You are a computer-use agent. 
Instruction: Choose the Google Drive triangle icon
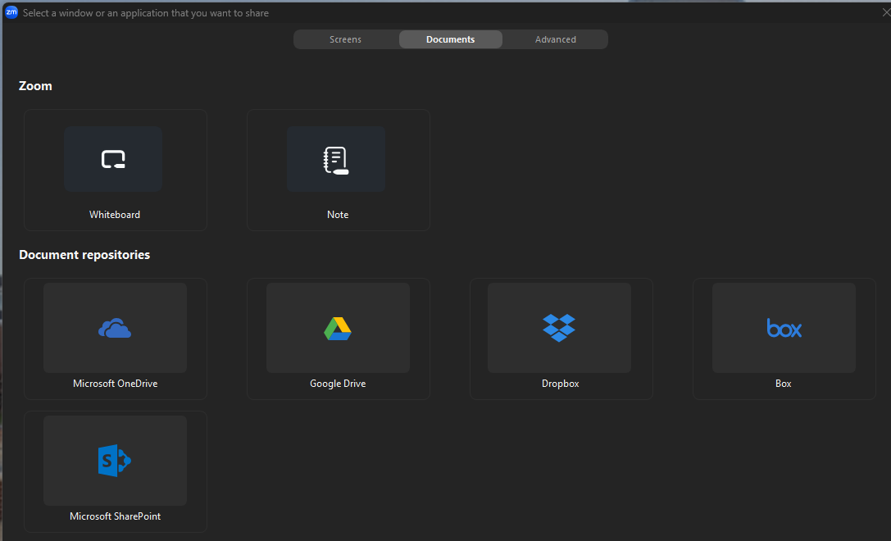pos(338,329)
